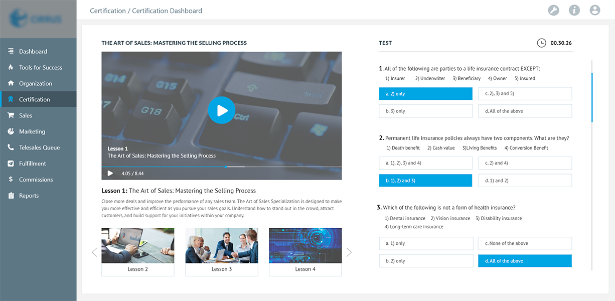
Task: Open the Lesson 4 thumbnail
Action: 305,246
